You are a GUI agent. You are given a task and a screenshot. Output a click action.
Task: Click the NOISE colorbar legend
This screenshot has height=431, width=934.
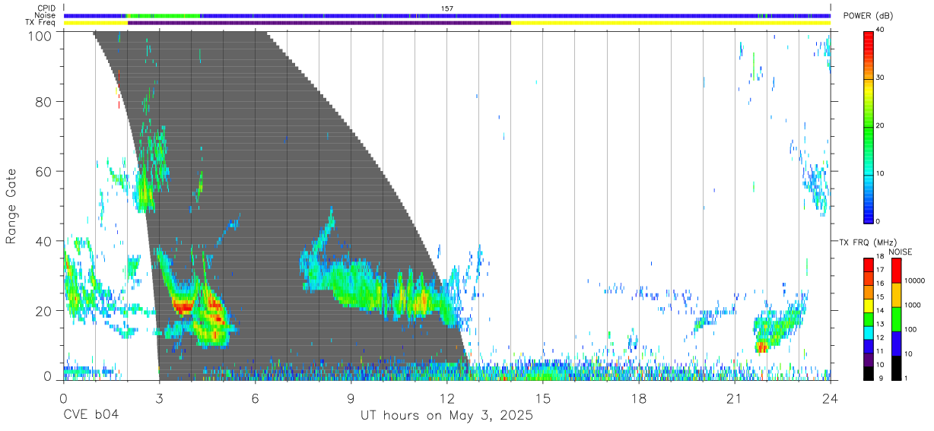pyautogui.click(x=897, y=318)
